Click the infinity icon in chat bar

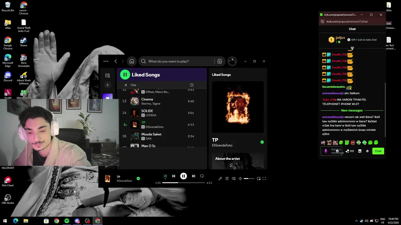tap(352, 151)
